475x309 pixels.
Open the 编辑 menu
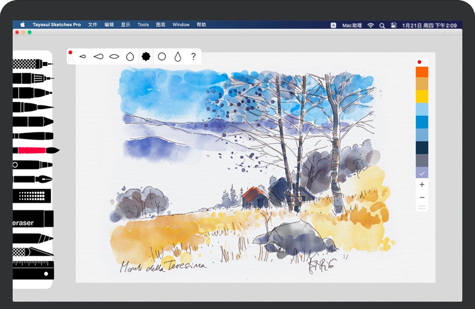[x=109, y=25]
